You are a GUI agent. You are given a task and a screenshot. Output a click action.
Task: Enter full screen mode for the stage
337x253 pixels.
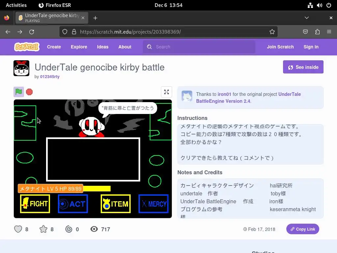click(x=166, y=92)
